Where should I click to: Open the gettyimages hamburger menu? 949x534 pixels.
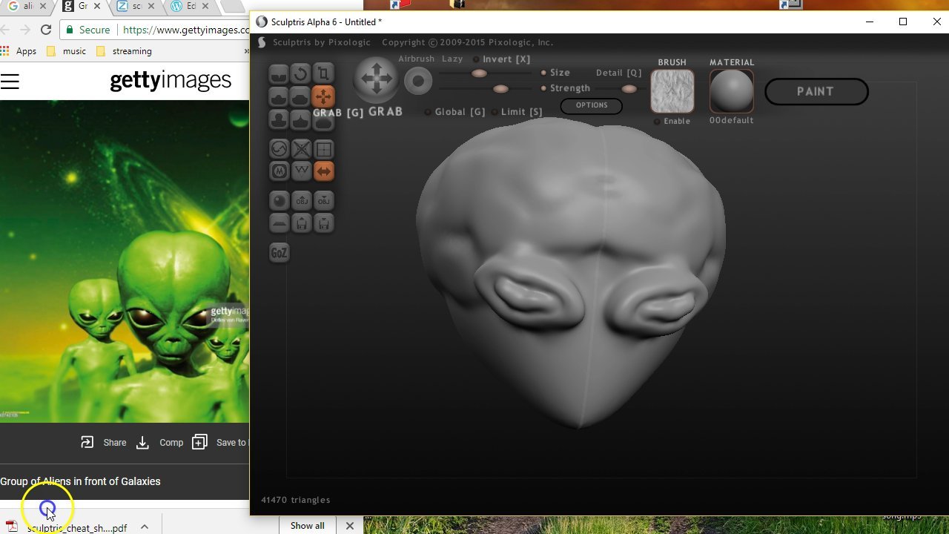coord(10,82)
